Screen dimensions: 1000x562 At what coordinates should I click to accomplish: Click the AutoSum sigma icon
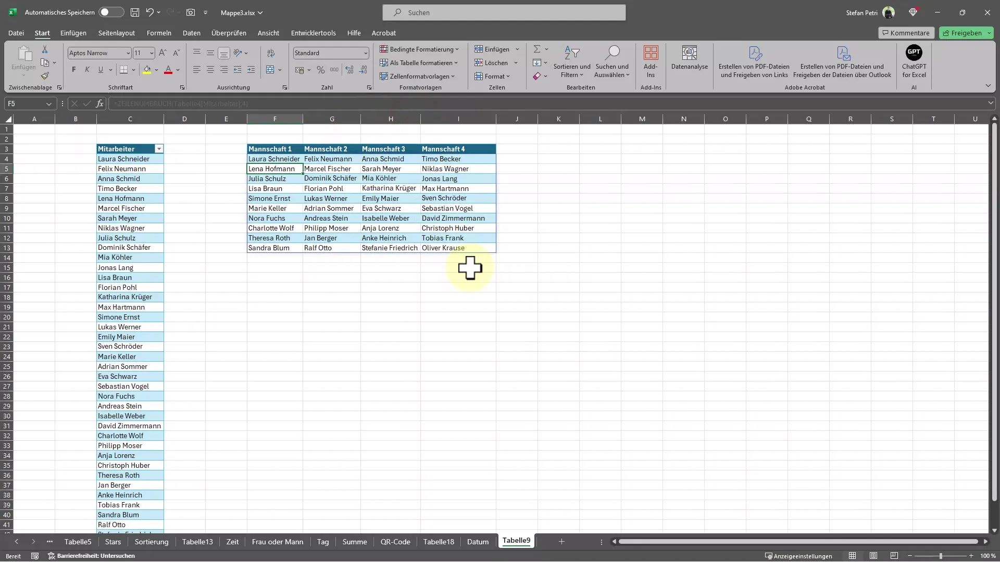point(536,49)
